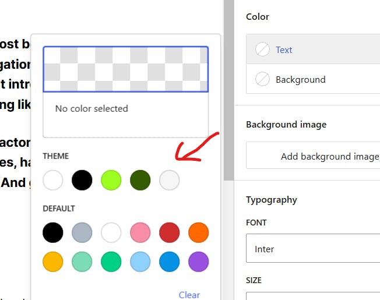Pick the light gray theme color
This screenshot has width=380, height=300.
click(169, 180)
